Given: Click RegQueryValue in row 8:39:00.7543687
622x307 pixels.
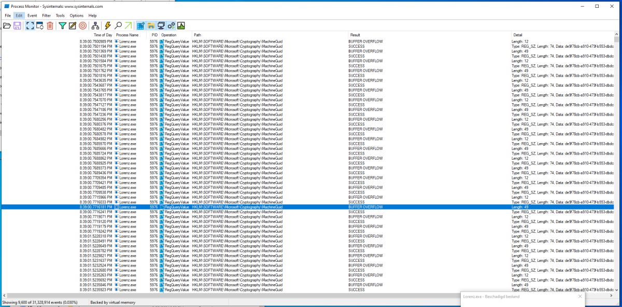Looking at the screenshot, I should click(177, 85).
